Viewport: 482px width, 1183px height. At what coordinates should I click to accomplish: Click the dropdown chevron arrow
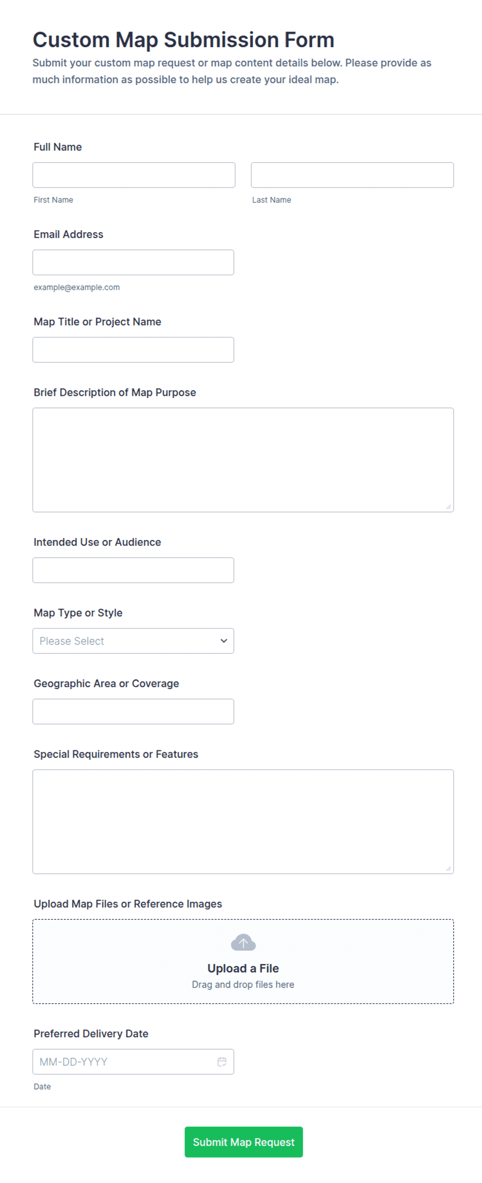224,641
